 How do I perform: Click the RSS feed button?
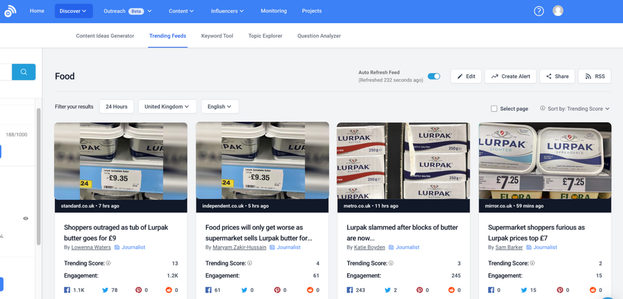tap(594, 76)
